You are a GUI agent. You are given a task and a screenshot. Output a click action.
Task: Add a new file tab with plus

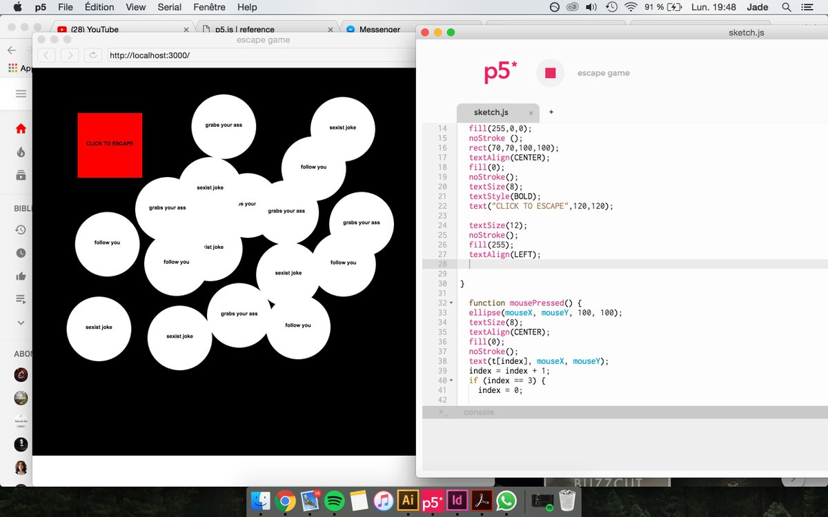pos(551,112)
